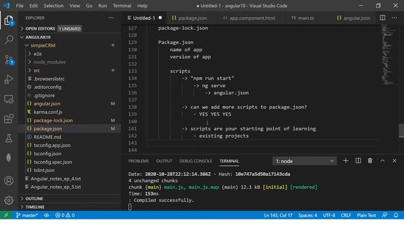The height and width of the screenshot is (227, 404).
Task: Maximize the terminal panel size
Action: (x=383, y=161)
